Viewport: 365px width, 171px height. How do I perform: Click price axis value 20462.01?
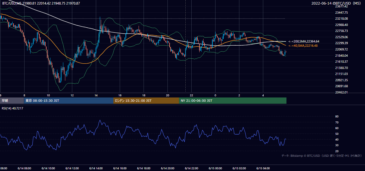click(341, 92)
